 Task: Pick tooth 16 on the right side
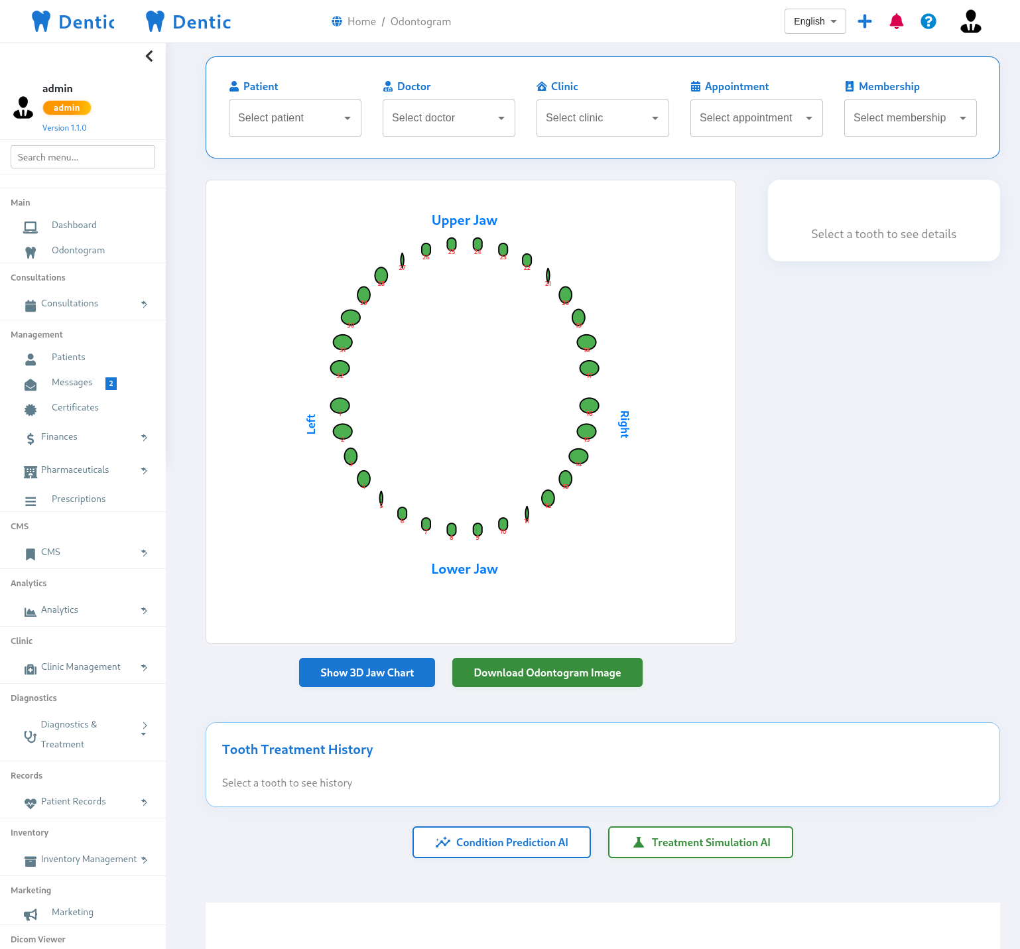tap(589, 405)
